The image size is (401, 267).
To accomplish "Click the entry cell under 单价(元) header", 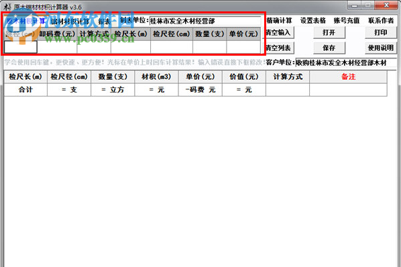I will coord(243,47).
